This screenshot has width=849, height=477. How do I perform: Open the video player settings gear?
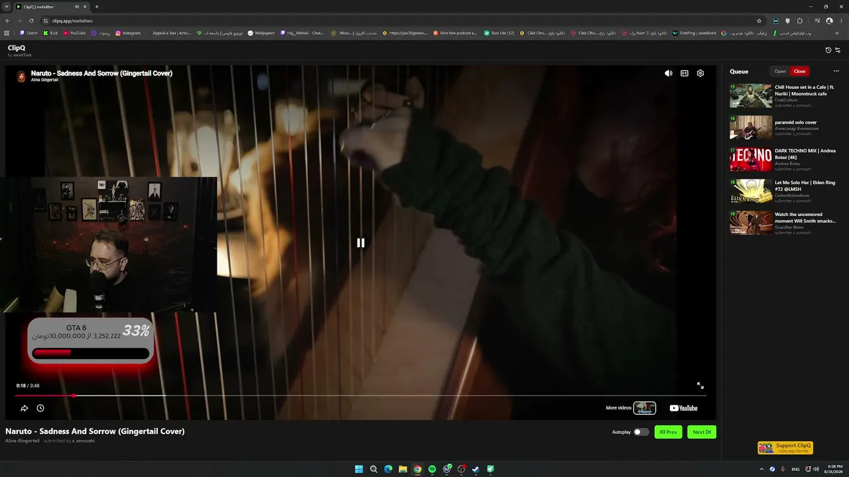[700, 74]
